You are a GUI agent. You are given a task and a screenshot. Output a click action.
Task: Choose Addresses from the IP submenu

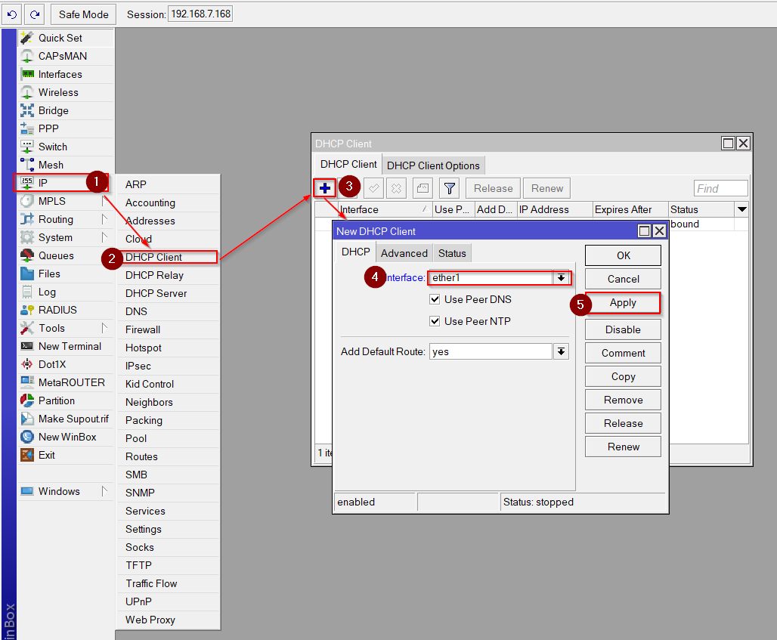click(x=169, y=221)
